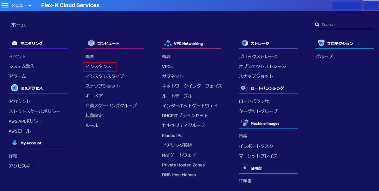
Task: Open ルートテーブル
Action: [177, 96]
